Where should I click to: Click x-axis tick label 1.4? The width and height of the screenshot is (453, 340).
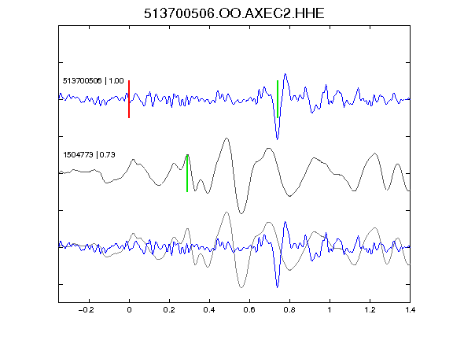[x=410, y=310]
